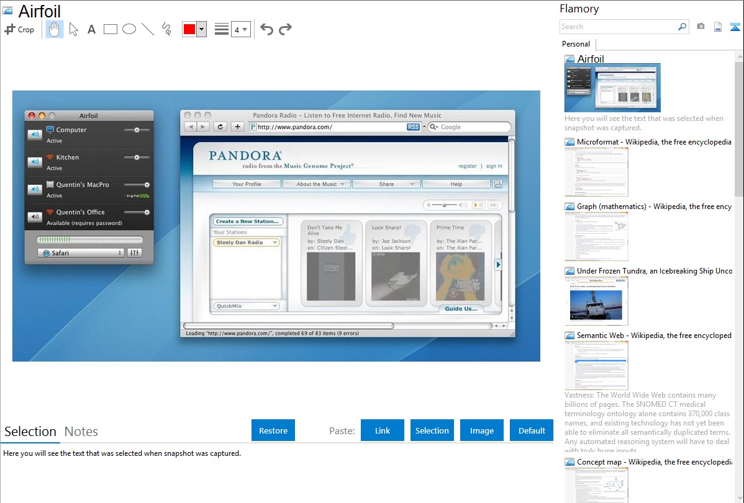744x503 pixels.
Task: Open About the Music dropdown menu
Action: 317,184
